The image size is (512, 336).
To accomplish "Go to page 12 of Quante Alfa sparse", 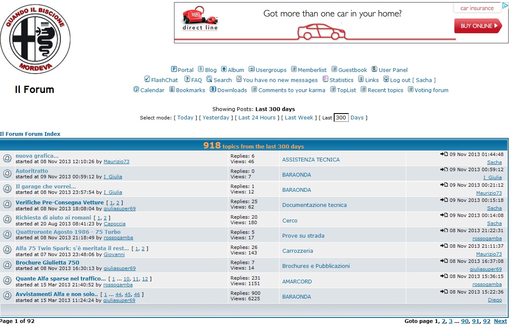I will tap(145, 279).
